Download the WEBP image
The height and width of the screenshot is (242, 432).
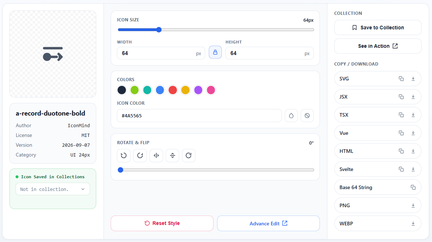pos(413,224)
